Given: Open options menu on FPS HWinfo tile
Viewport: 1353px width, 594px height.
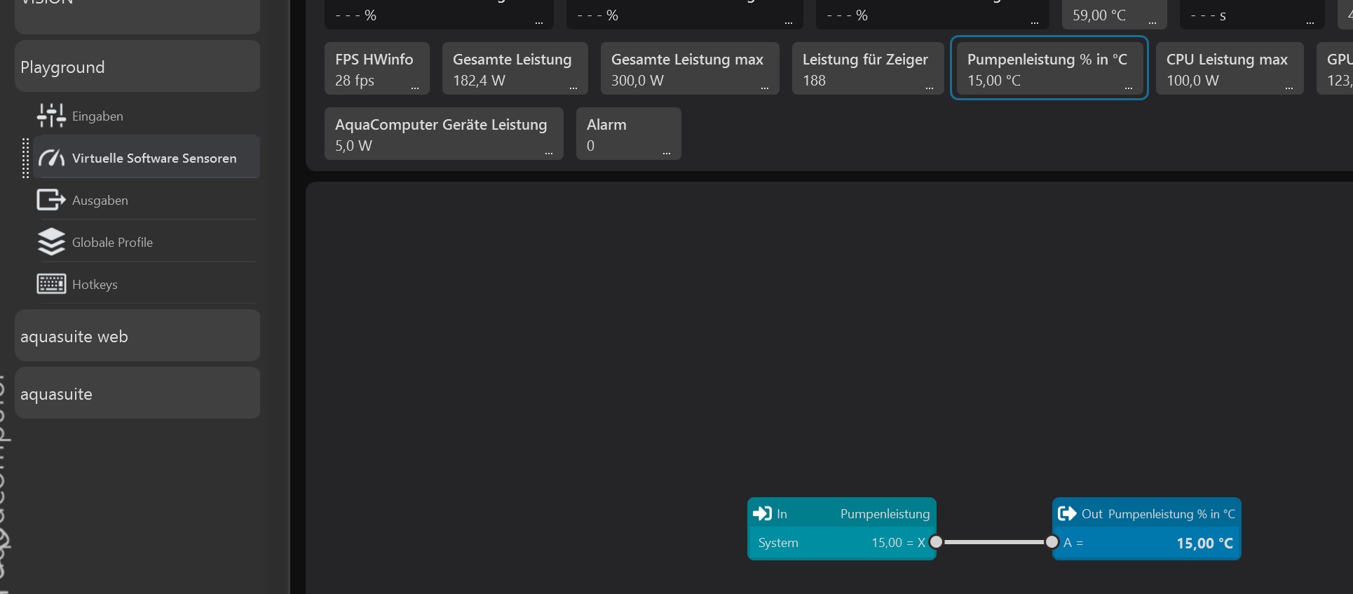Looking at the screenshot, I should (x=415, y=88).
